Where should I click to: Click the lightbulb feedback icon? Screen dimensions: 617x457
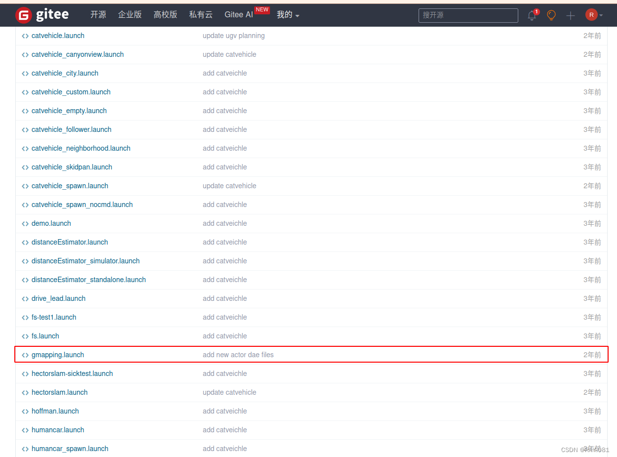(551, 15)
